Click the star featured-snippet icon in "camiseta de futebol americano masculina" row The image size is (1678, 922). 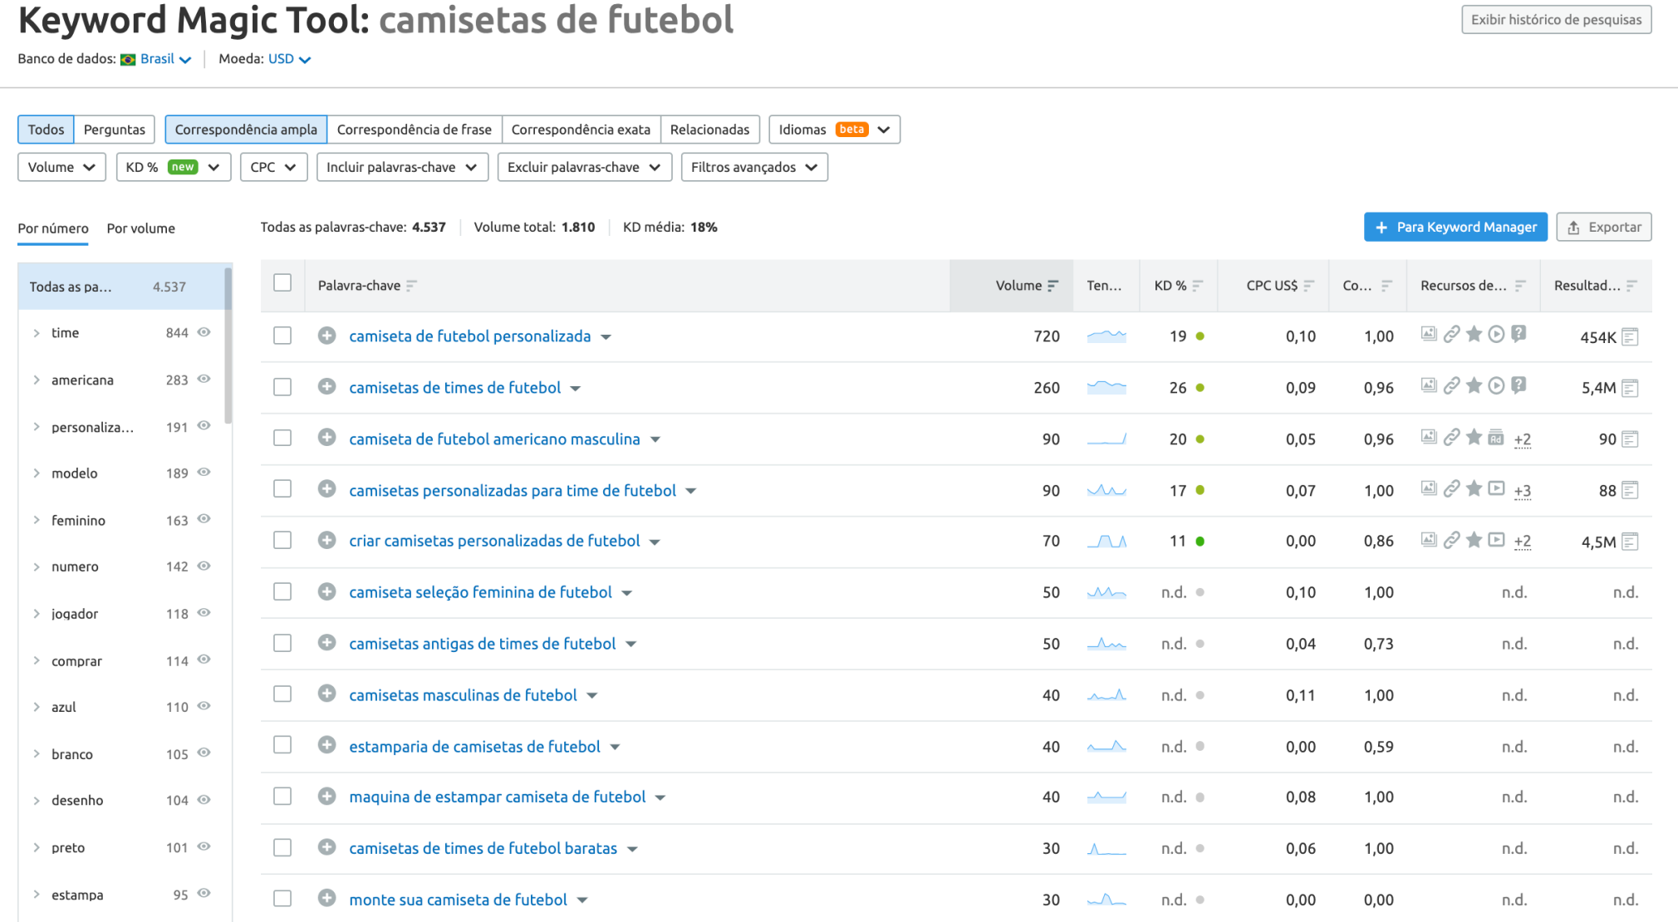click(1474, 439)
